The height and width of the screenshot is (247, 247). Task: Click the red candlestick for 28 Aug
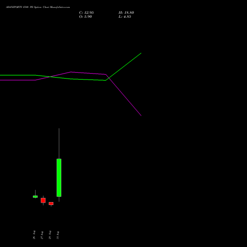pos(51,204)
